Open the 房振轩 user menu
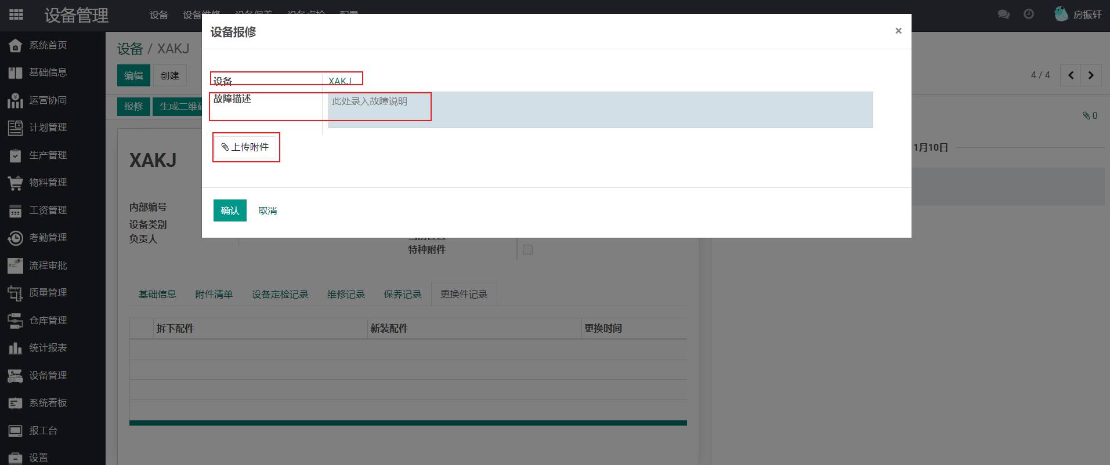This screenshot has width=1110, height=465. tap(1078, 14)
